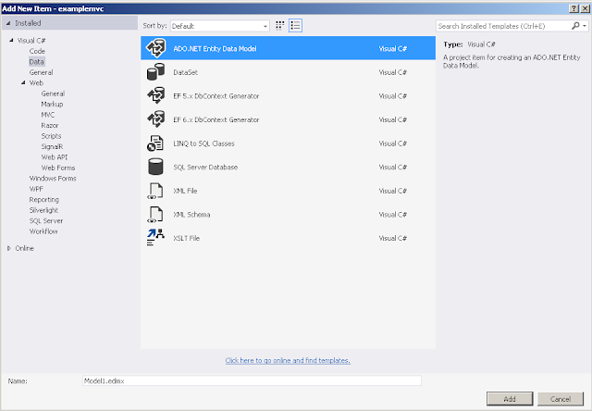Select the ADO.NET Entity Data Model icon
Image resolution: width=592 pixels, height=411 pixels.
coord(155,48)
